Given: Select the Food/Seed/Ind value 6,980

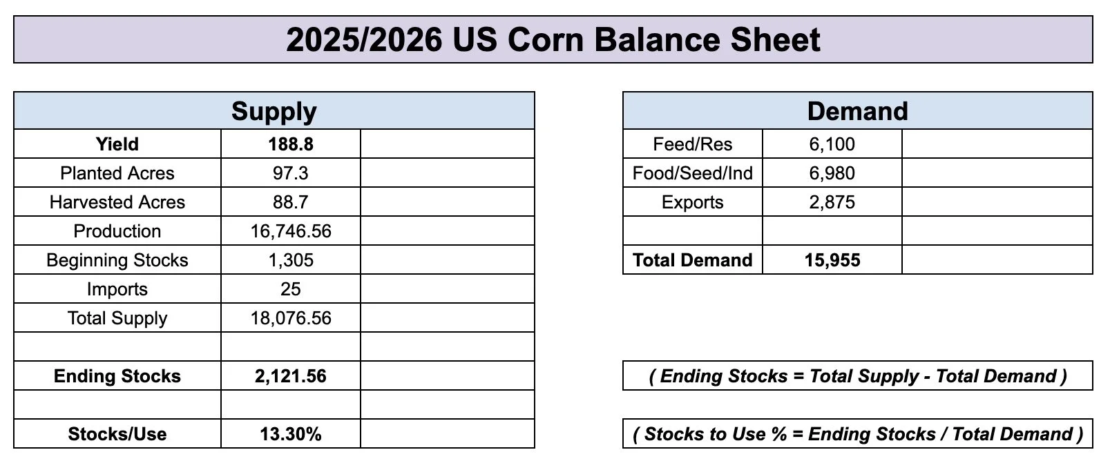Looking at the screenshot, I should click(x=832, y=173).
